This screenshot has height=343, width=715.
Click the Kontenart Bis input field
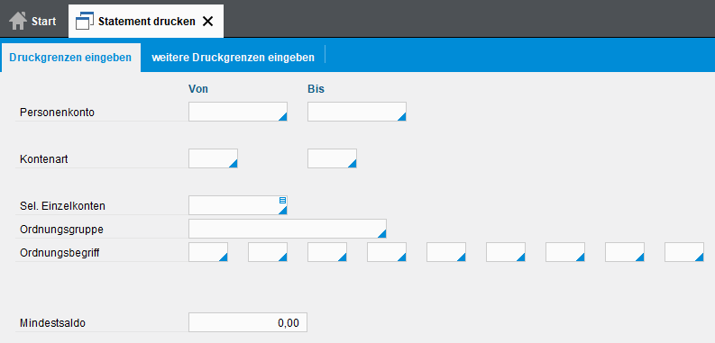point(333,158)
